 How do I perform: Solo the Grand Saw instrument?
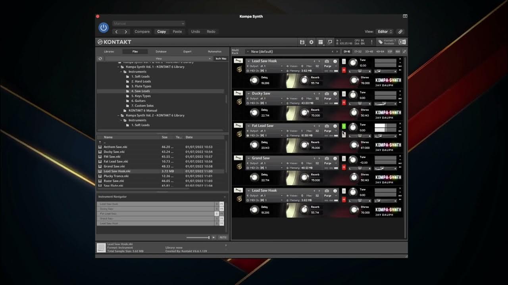point(344,159)
